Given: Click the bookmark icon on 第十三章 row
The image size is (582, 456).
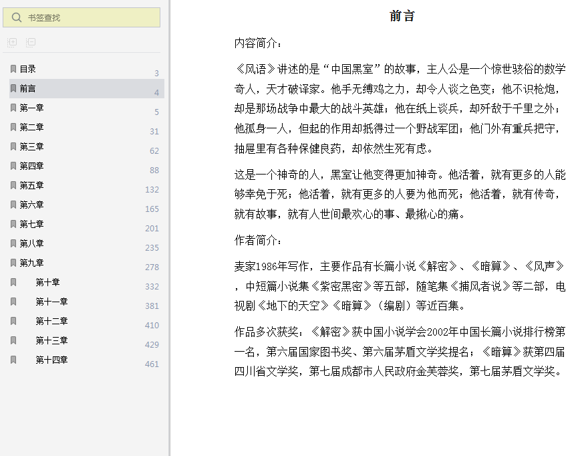Looking at the screenshot, I should 13,340.
